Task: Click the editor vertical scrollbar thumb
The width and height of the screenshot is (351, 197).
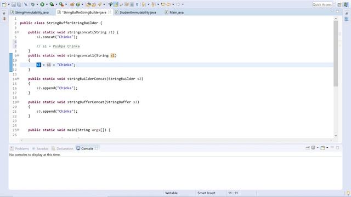Action: coord(336,54)
